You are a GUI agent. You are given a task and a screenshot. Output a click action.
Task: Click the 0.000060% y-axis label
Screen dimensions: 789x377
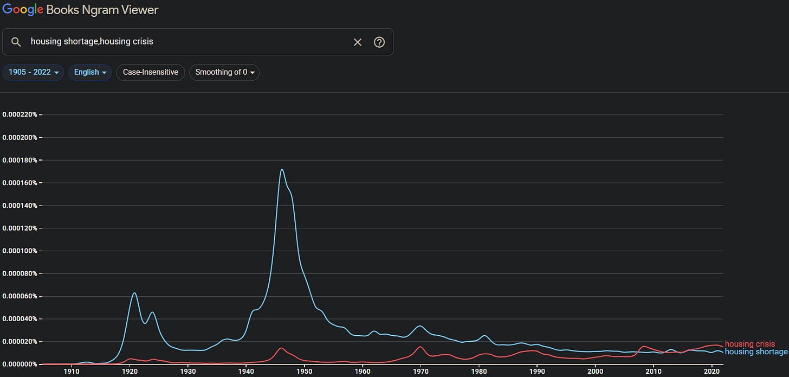pyautogui.click(x=20, y=296)
